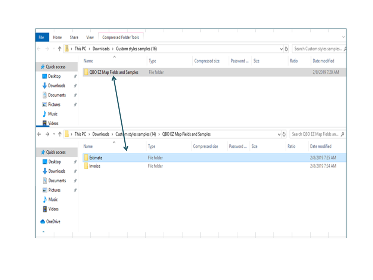This screenshot has width=373, height=280.
Task: Open lower address bar history dropdown
Action: click(279, 135)
